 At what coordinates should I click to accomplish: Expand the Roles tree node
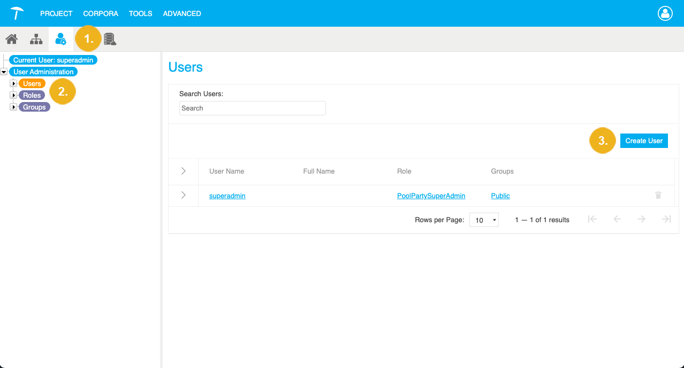(x=13, y=95)
